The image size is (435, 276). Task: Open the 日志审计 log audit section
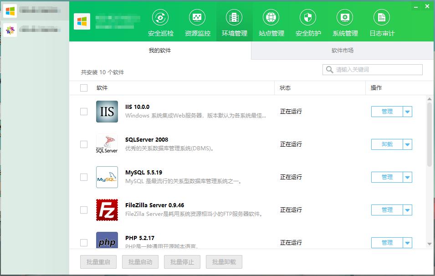[x=381, y=21]
